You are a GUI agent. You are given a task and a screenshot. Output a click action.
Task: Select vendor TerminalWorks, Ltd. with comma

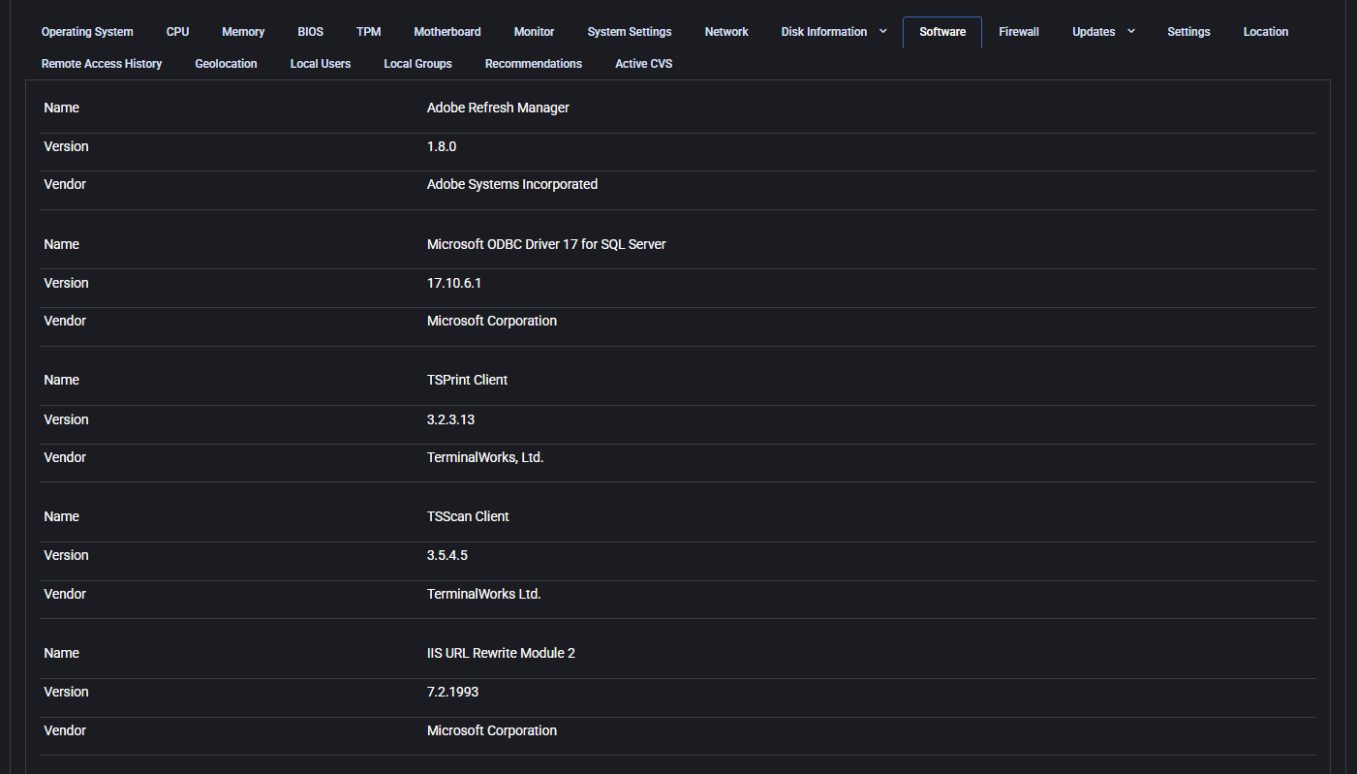(485, 457)
